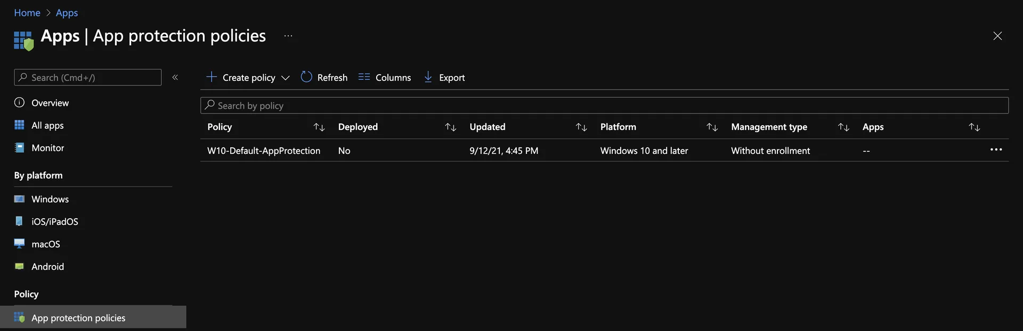The height and width of the screenshot is (331, 1023).
Task: Open All apps in sidebar
Action: [47, 125]
